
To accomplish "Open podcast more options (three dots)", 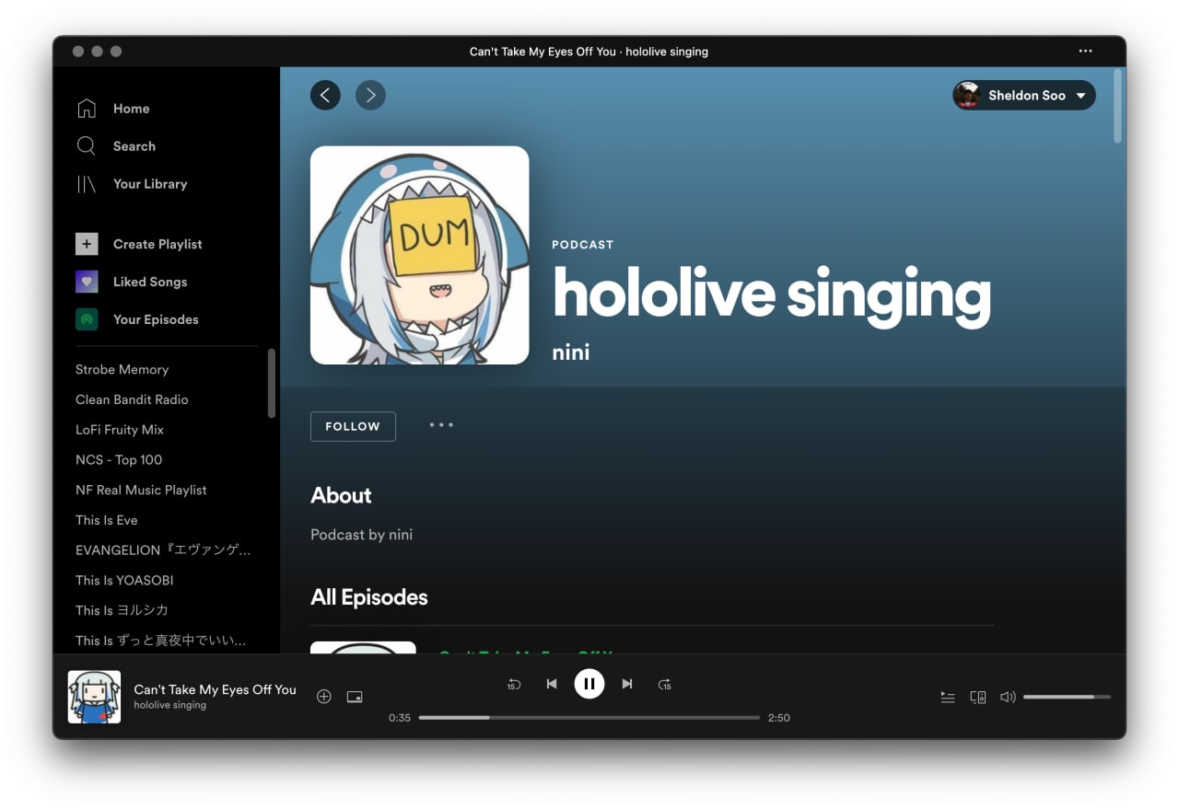I will pos(441,425).
